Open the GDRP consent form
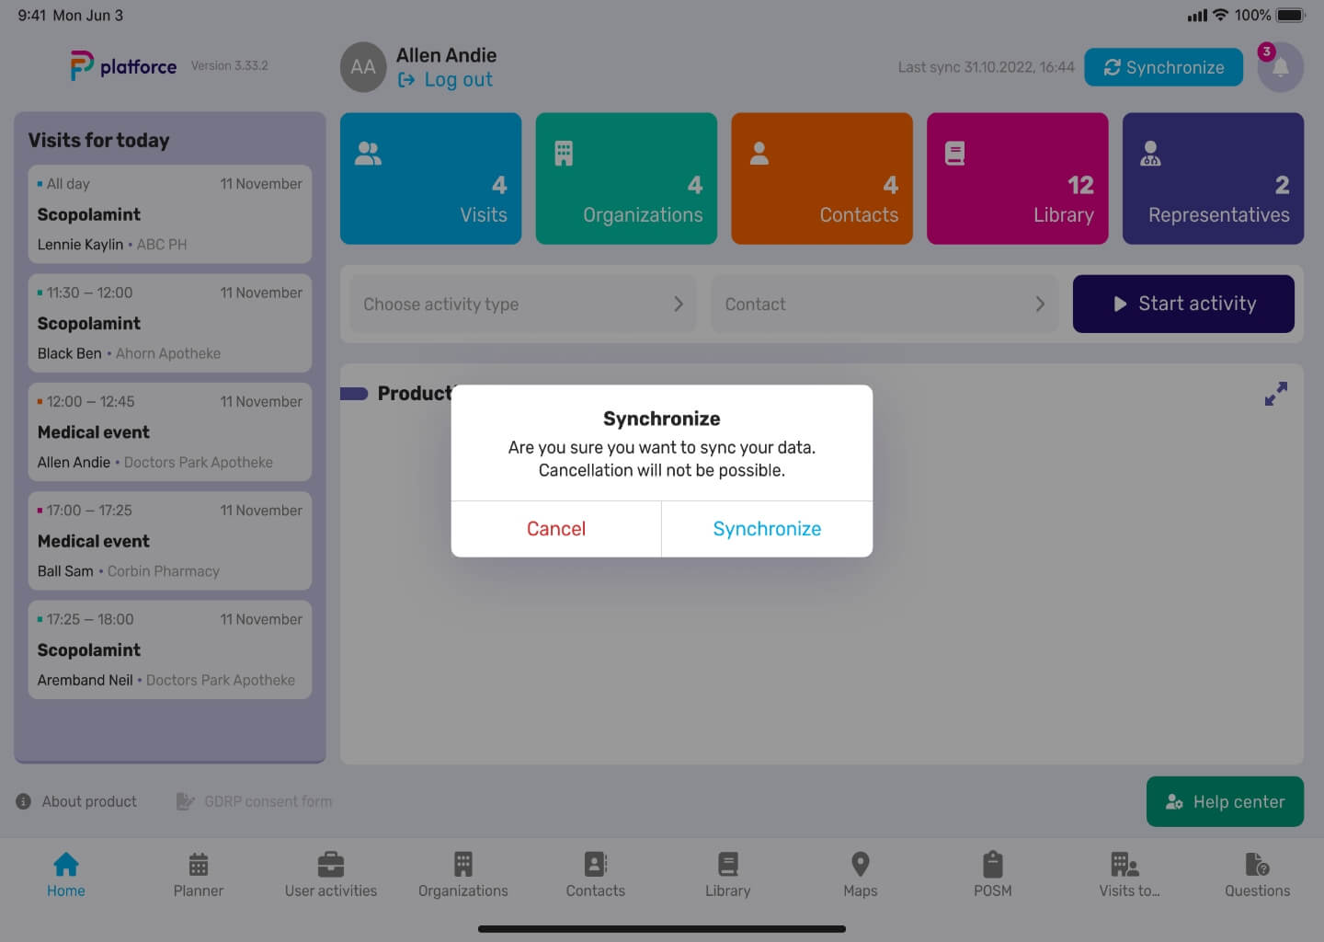Screen dimensions: 1324x942 coord(254,801)
